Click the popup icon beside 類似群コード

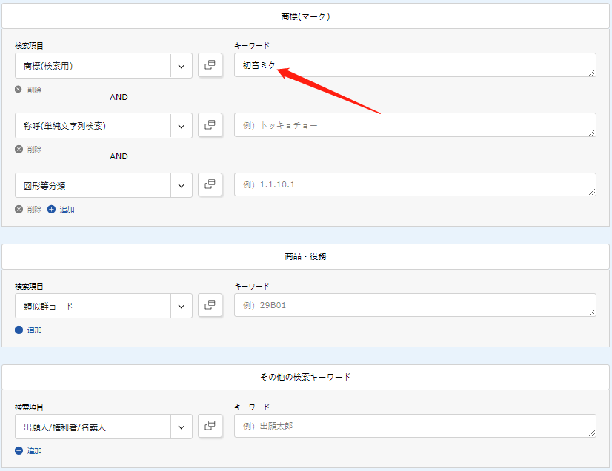point(210,305)
